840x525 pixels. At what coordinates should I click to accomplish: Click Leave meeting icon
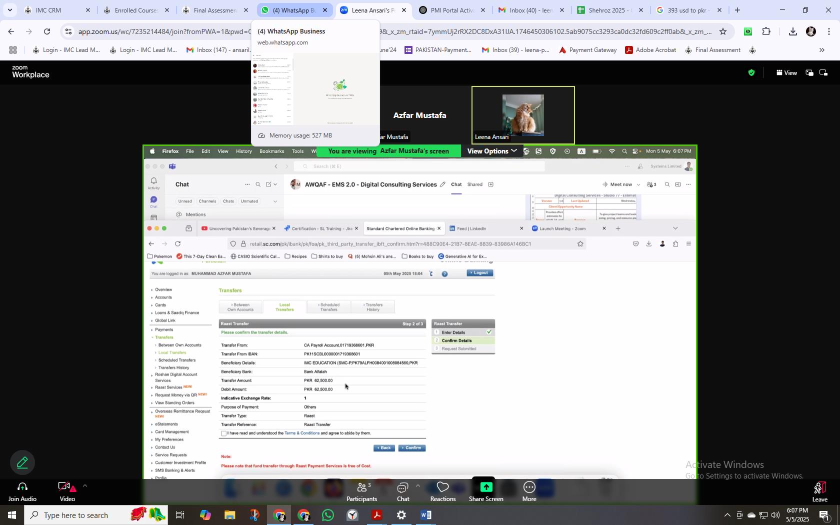point(819,487)
